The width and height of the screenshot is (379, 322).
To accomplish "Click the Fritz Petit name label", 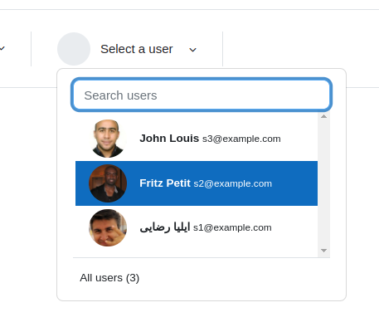I will (165, 183).
